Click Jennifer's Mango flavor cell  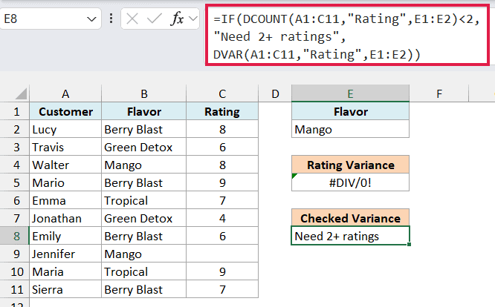[144, 254]
